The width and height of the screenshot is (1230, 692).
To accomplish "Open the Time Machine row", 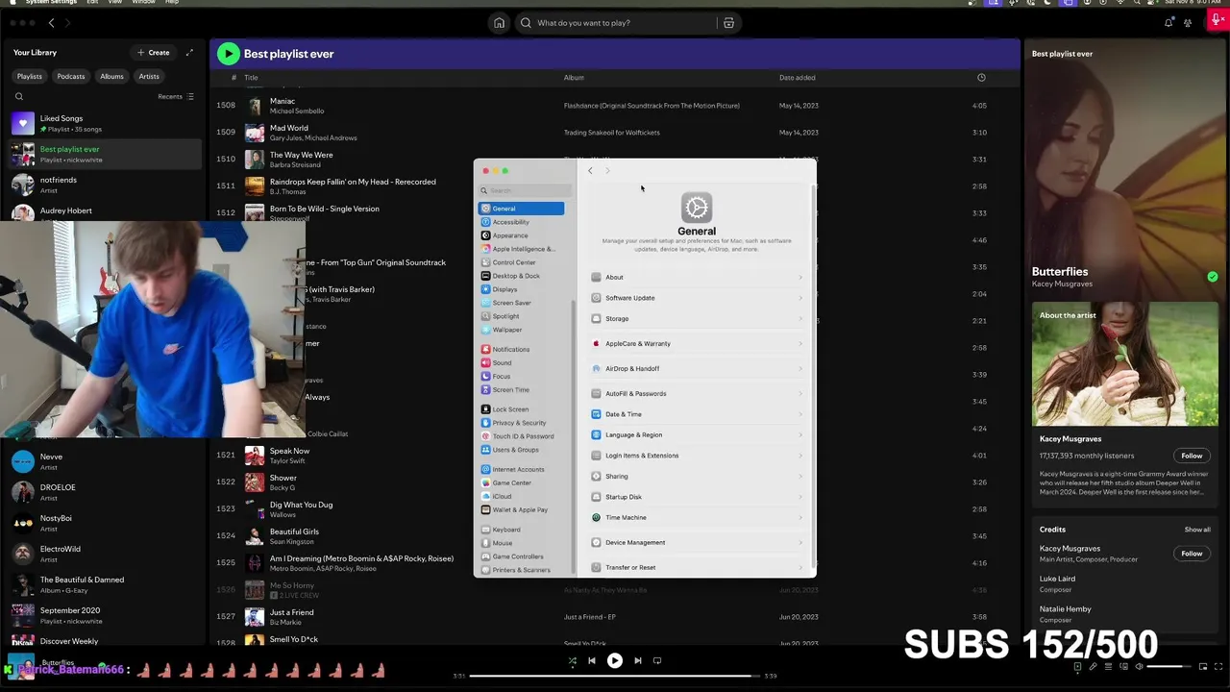I will pos(698,517).
